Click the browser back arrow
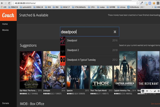Screen dimensions: 160x107 (2, 3)
